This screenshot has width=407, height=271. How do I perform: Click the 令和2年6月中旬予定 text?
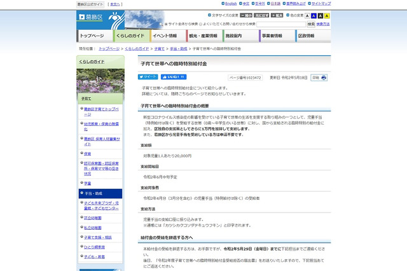(160, 177)
